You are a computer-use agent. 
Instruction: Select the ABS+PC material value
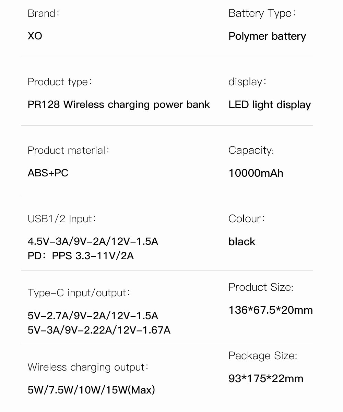click(48, 173)
